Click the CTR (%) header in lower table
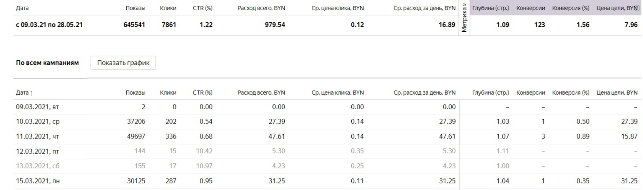This screenshot has height=190, width=643. [202, 93]
